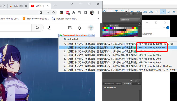The width and height of the screenshot is (177, 101).
Task: Select D1 timeframe in trading toolbar
Action: click(169, 12)
